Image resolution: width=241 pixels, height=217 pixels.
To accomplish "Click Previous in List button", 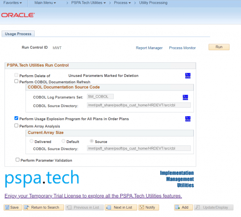I will [x=84, y=208].
